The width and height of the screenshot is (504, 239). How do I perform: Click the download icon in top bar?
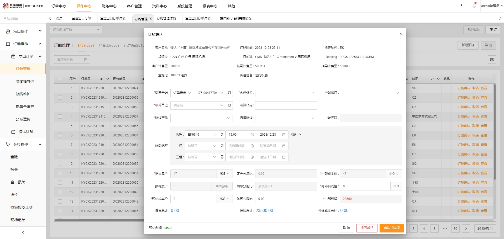pos(461,6)
